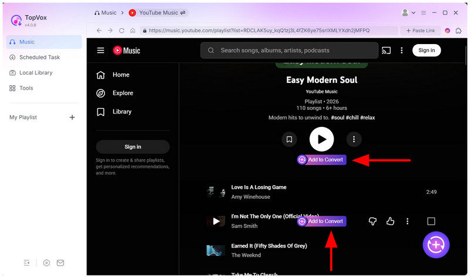Open Library in YouTube Music
Screen dimensions: 470x278
(x=114, y=112)
